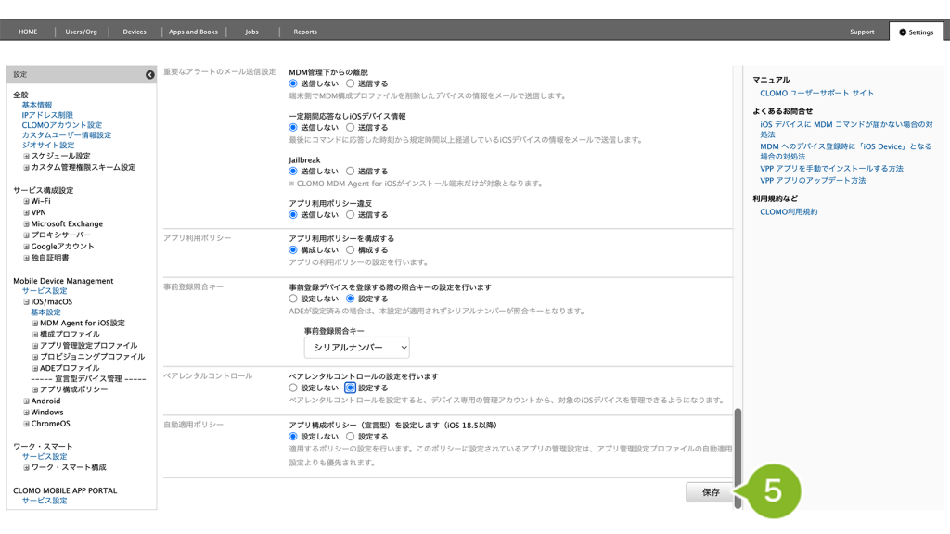Expand the Android plus icon
The image size is (950, 534).
26,400
